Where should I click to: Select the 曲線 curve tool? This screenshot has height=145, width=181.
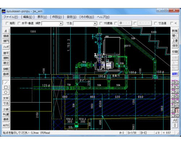point(6,74)
